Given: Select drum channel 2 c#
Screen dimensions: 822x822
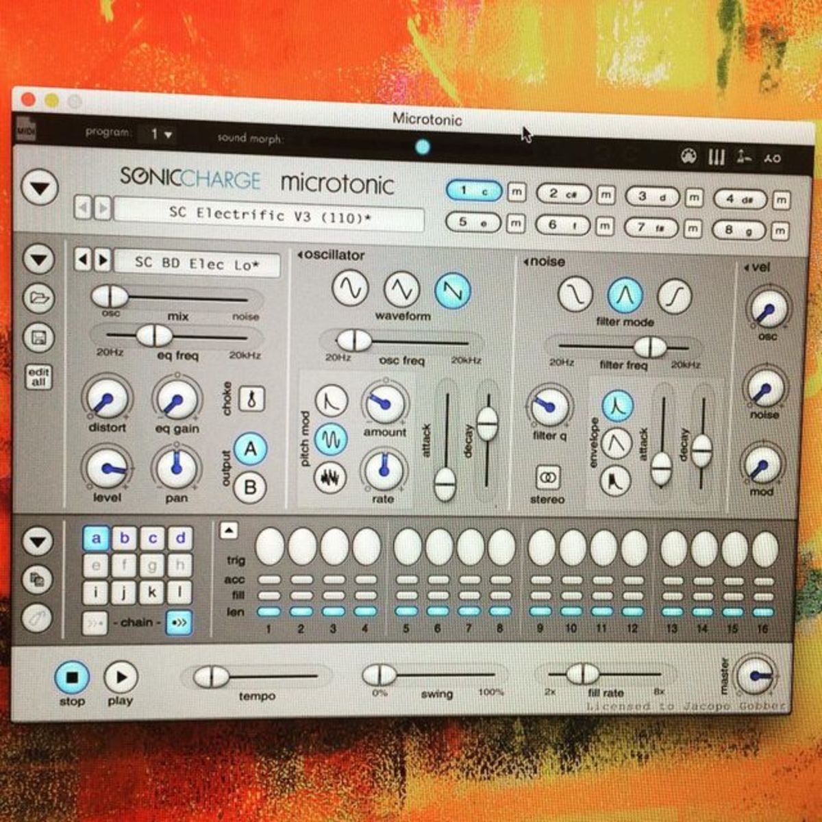Looking at the screenshot, I should click(x=564, y=195).
